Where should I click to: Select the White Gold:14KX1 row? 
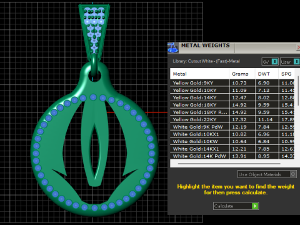[x=232, y=149]
